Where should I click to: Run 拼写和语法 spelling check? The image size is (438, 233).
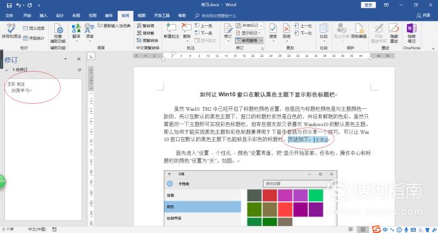11,31
